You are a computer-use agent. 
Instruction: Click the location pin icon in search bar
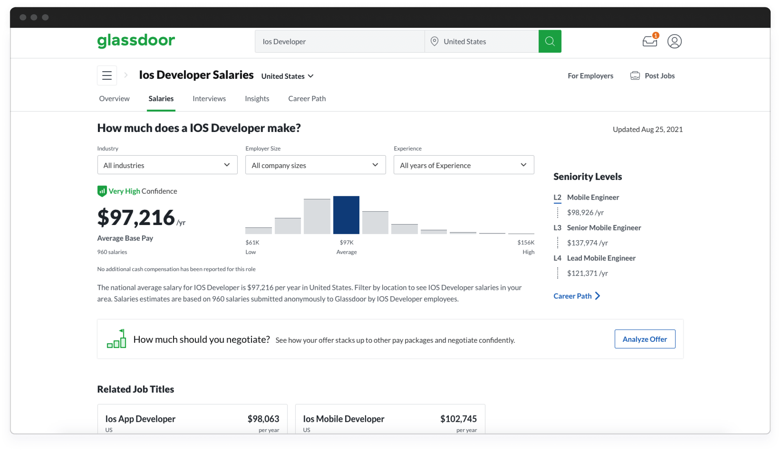435,41
